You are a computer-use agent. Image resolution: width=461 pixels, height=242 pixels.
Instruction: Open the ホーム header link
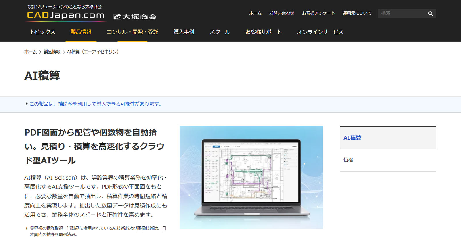[255, 13]
